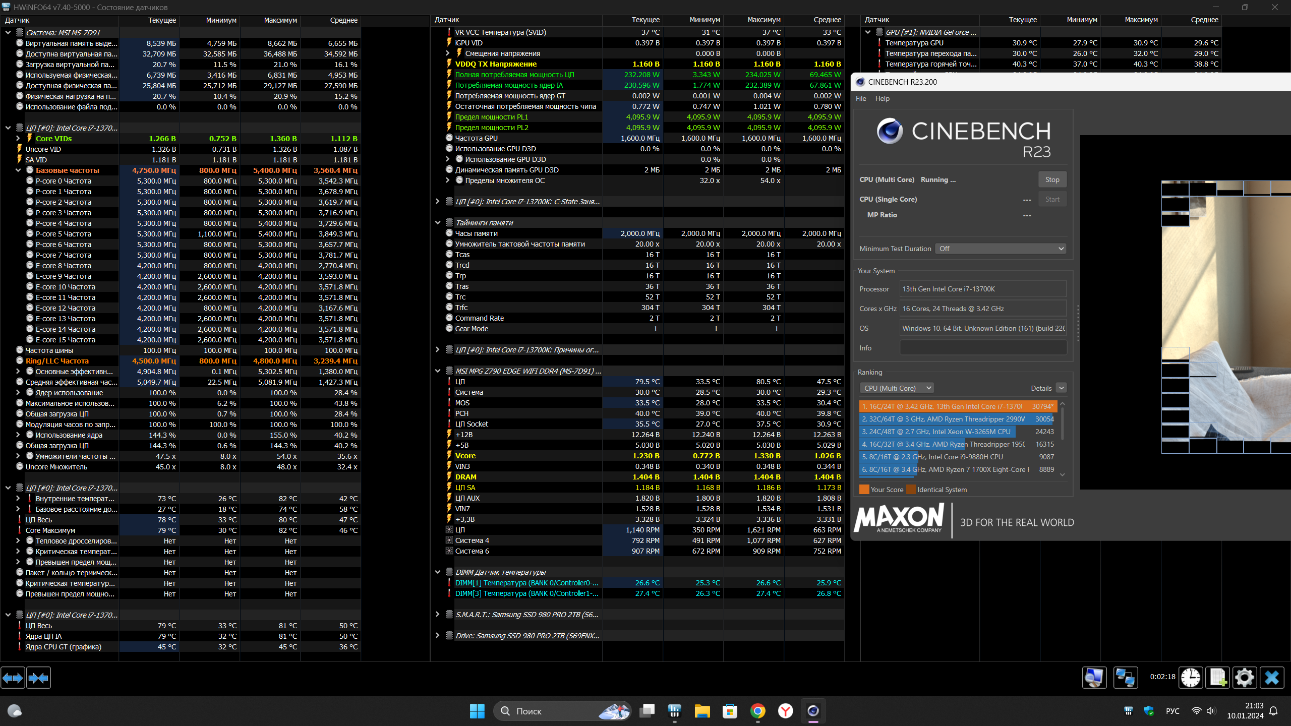Open the CPU (Multi Core) ranking dropdown

896,388
